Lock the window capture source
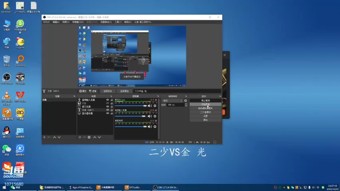This screenshot has height=191, width=340. (112, 107)
